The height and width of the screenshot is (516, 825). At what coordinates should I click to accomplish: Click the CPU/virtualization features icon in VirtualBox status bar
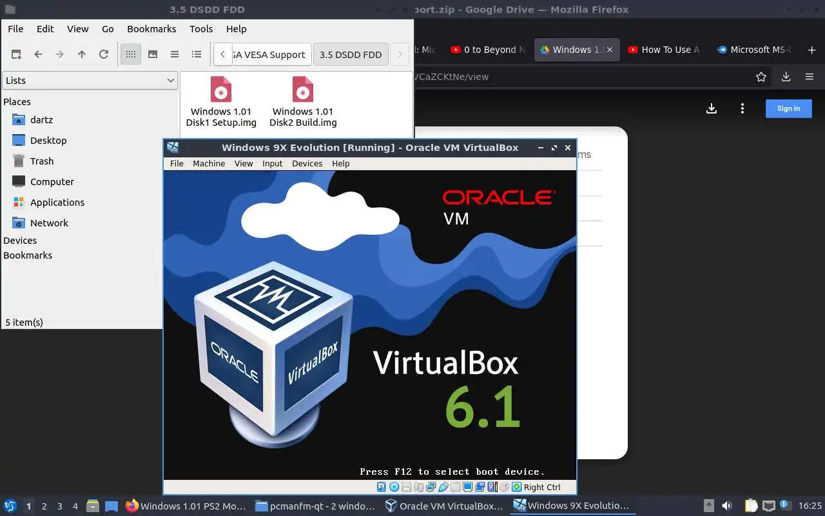coord(492,487)
